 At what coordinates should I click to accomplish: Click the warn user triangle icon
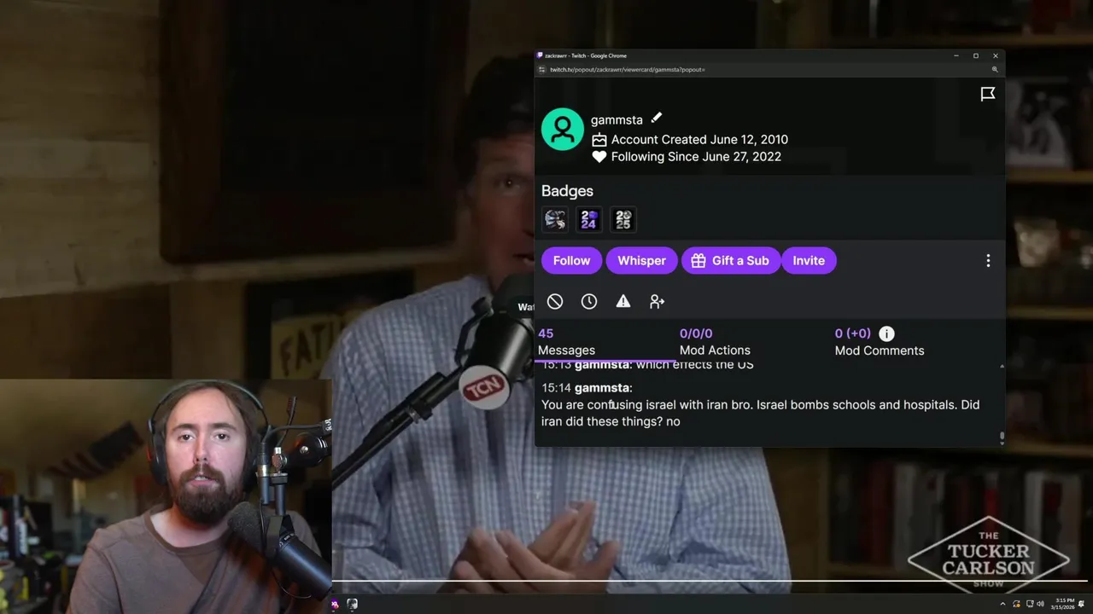(x=623, y=301)
